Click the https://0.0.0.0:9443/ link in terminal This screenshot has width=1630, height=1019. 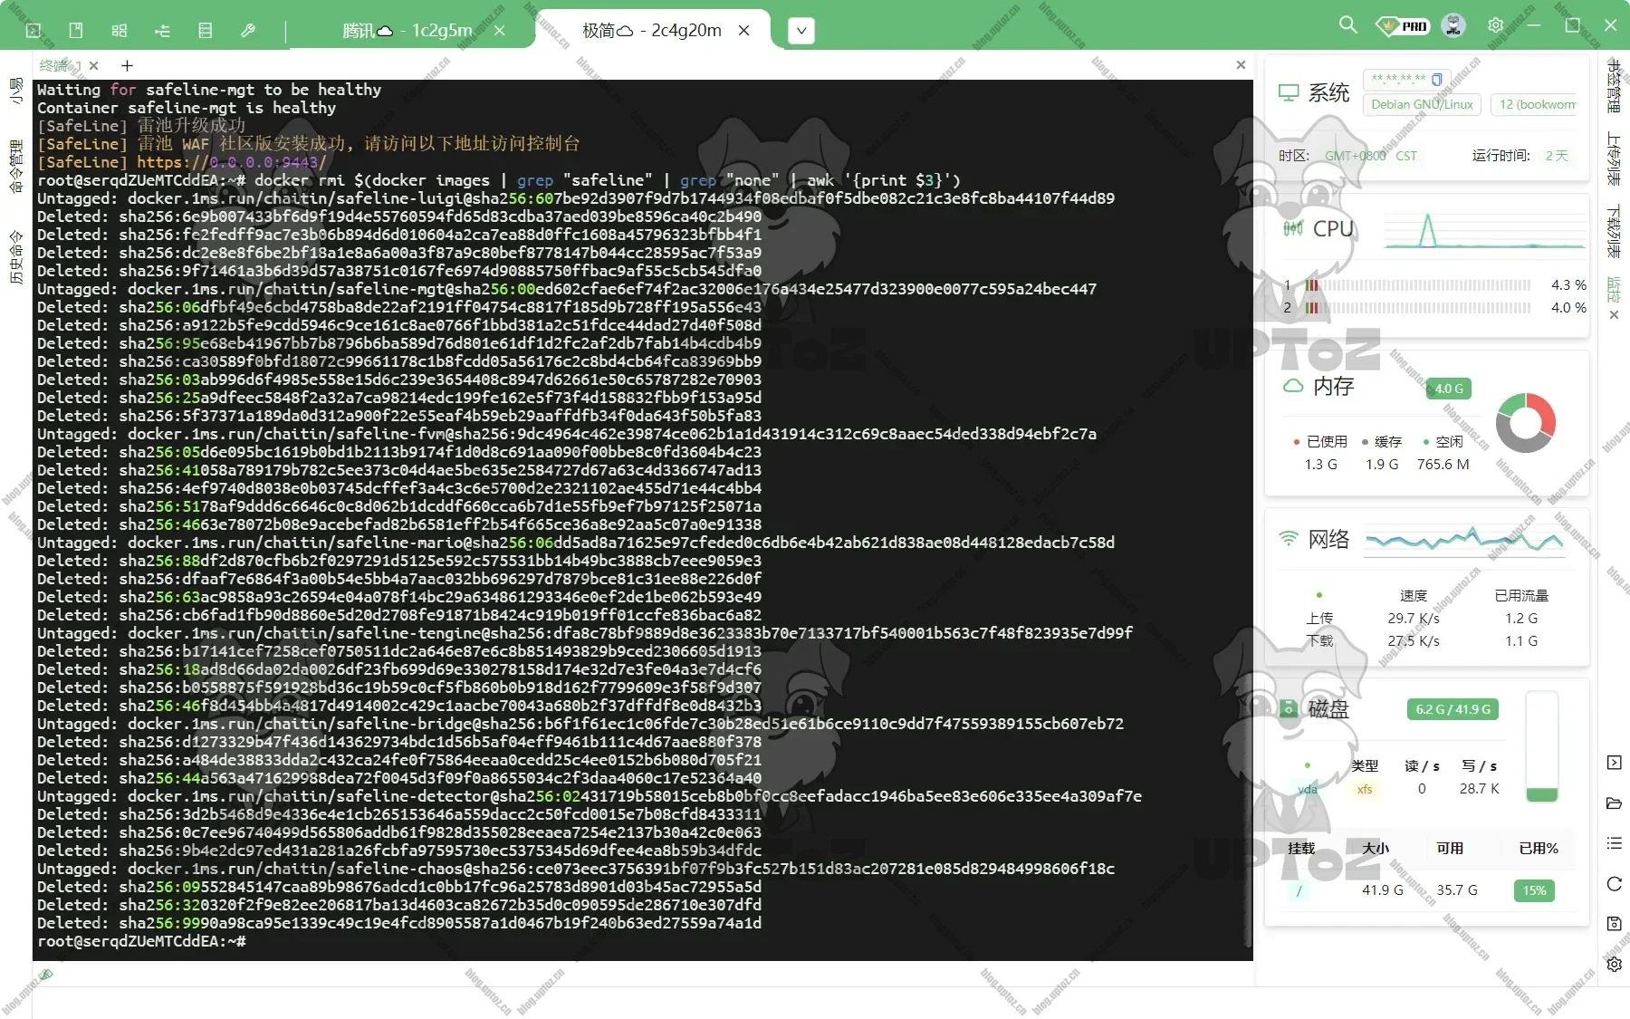tap(231, 162)
